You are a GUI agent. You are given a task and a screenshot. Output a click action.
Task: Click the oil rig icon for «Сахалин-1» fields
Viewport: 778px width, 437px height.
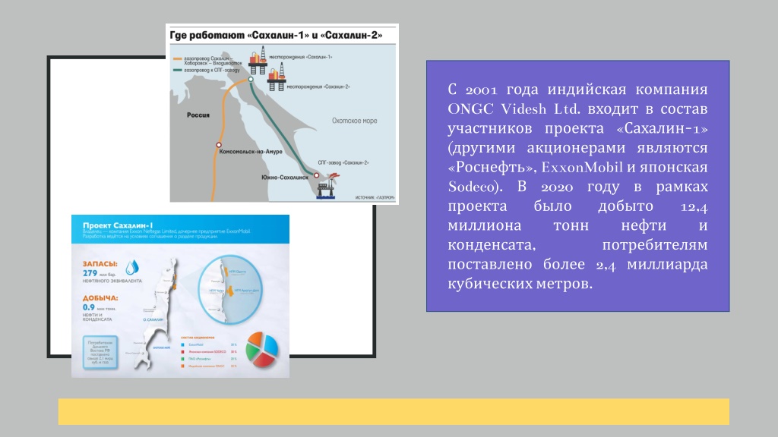pyautogui.click(x=258, y=60)
